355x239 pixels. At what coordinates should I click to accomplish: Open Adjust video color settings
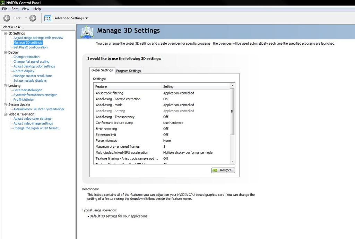[32, 118]
